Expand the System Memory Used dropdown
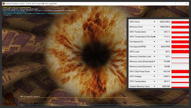The width and height of the screenshot is (191, 108). point(154,86)
